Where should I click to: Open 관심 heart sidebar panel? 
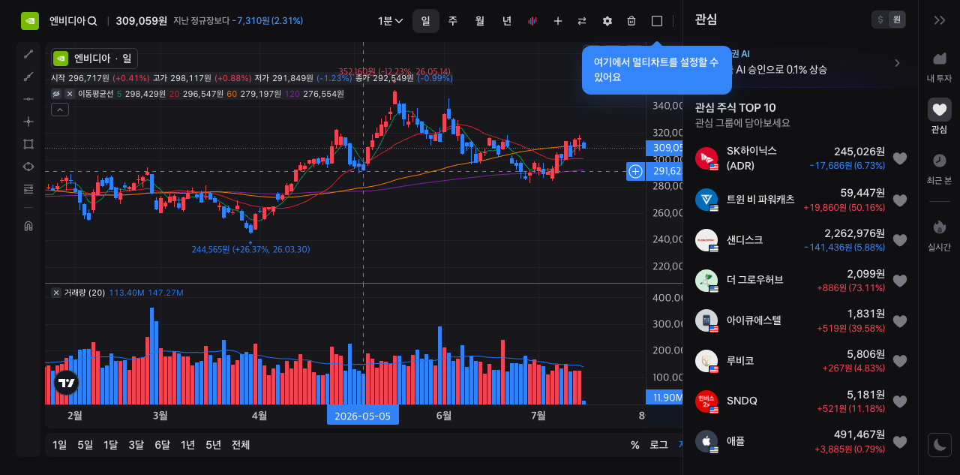[939, 116]
